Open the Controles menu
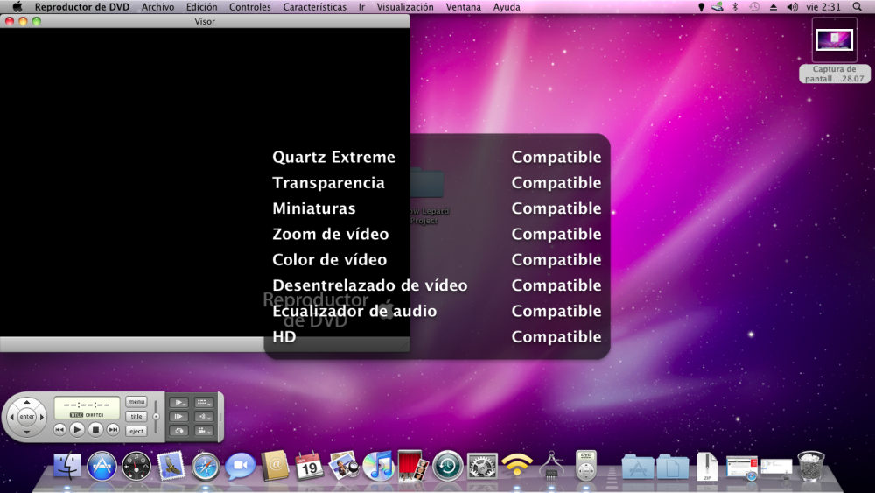The image size is (875, 493). pyautogui.click(x=250, y=7)
